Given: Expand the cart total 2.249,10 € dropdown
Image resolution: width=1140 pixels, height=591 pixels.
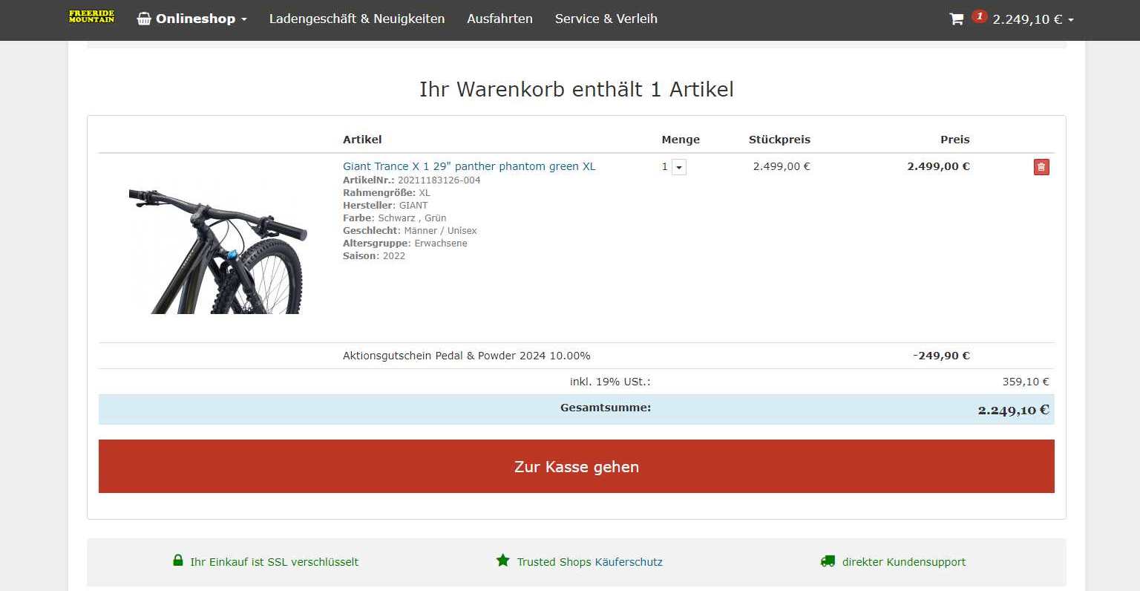Looking at the screenshot, I should 1070,20.
